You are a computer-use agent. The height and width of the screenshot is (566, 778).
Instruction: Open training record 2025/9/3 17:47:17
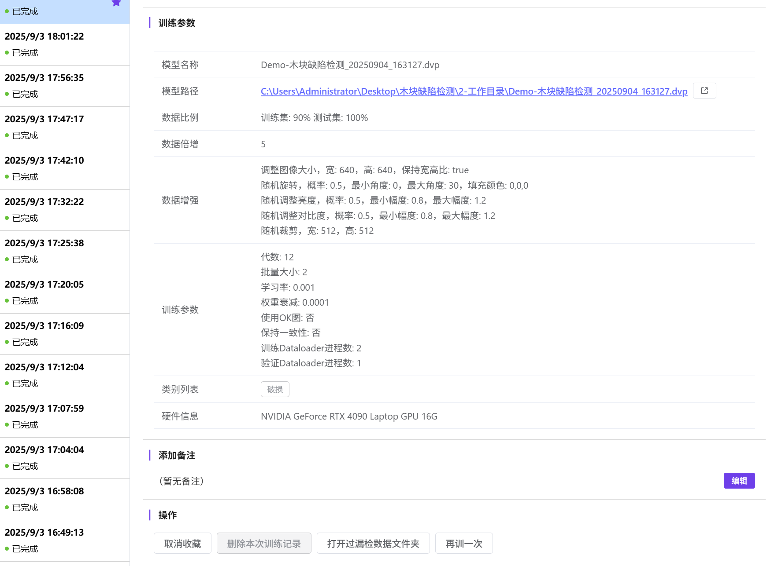[65, 127]
